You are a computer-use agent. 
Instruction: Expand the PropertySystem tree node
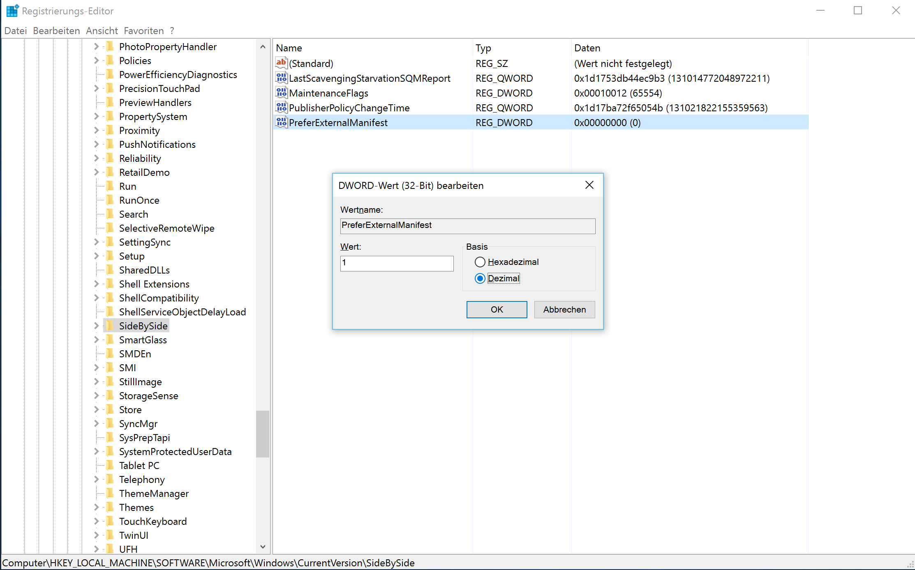pos(96,116)
